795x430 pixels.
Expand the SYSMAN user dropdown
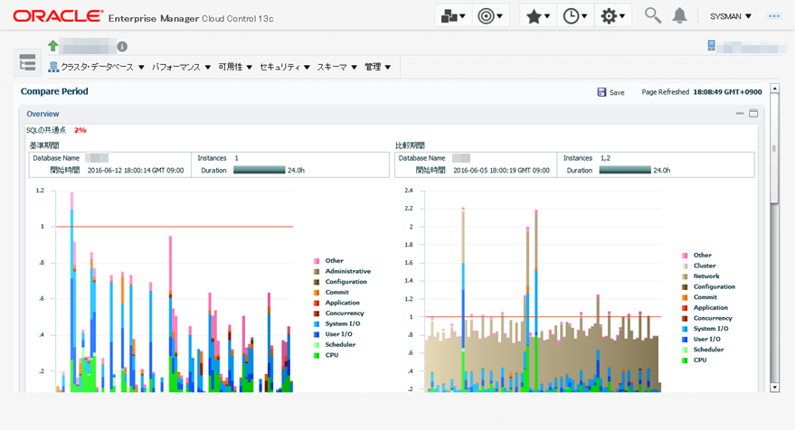point(731,16)
